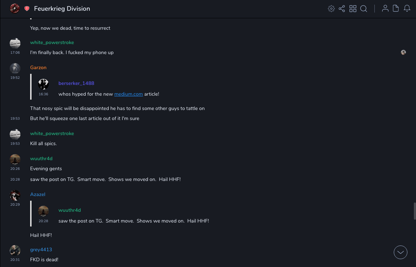Open the medium.com link
This screenshot has width=416, height=267.
tap(128, 94)
